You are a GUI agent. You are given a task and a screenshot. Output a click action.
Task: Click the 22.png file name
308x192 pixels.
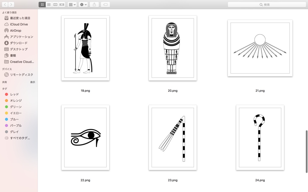pyautogui.click(x=85, y=180)
